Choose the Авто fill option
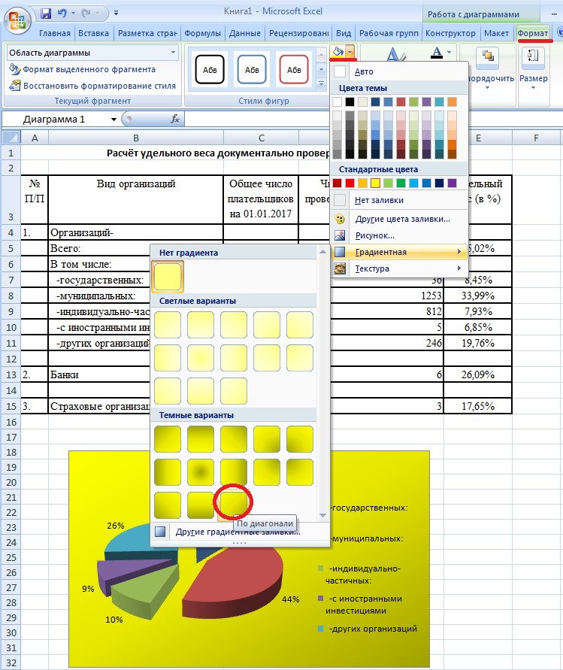 click(x=399, y=71)
